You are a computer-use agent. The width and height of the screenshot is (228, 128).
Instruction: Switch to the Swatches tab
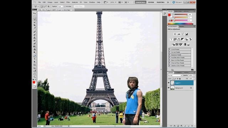178,11
